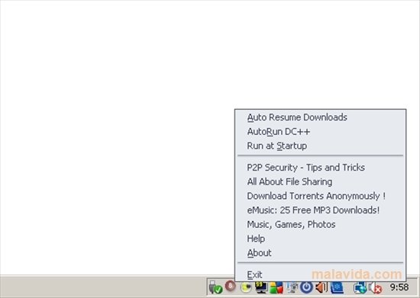This screenshot has height=298, width=420.
Task: Click the 9:58 system clock
Action: [x=399, y=287]
